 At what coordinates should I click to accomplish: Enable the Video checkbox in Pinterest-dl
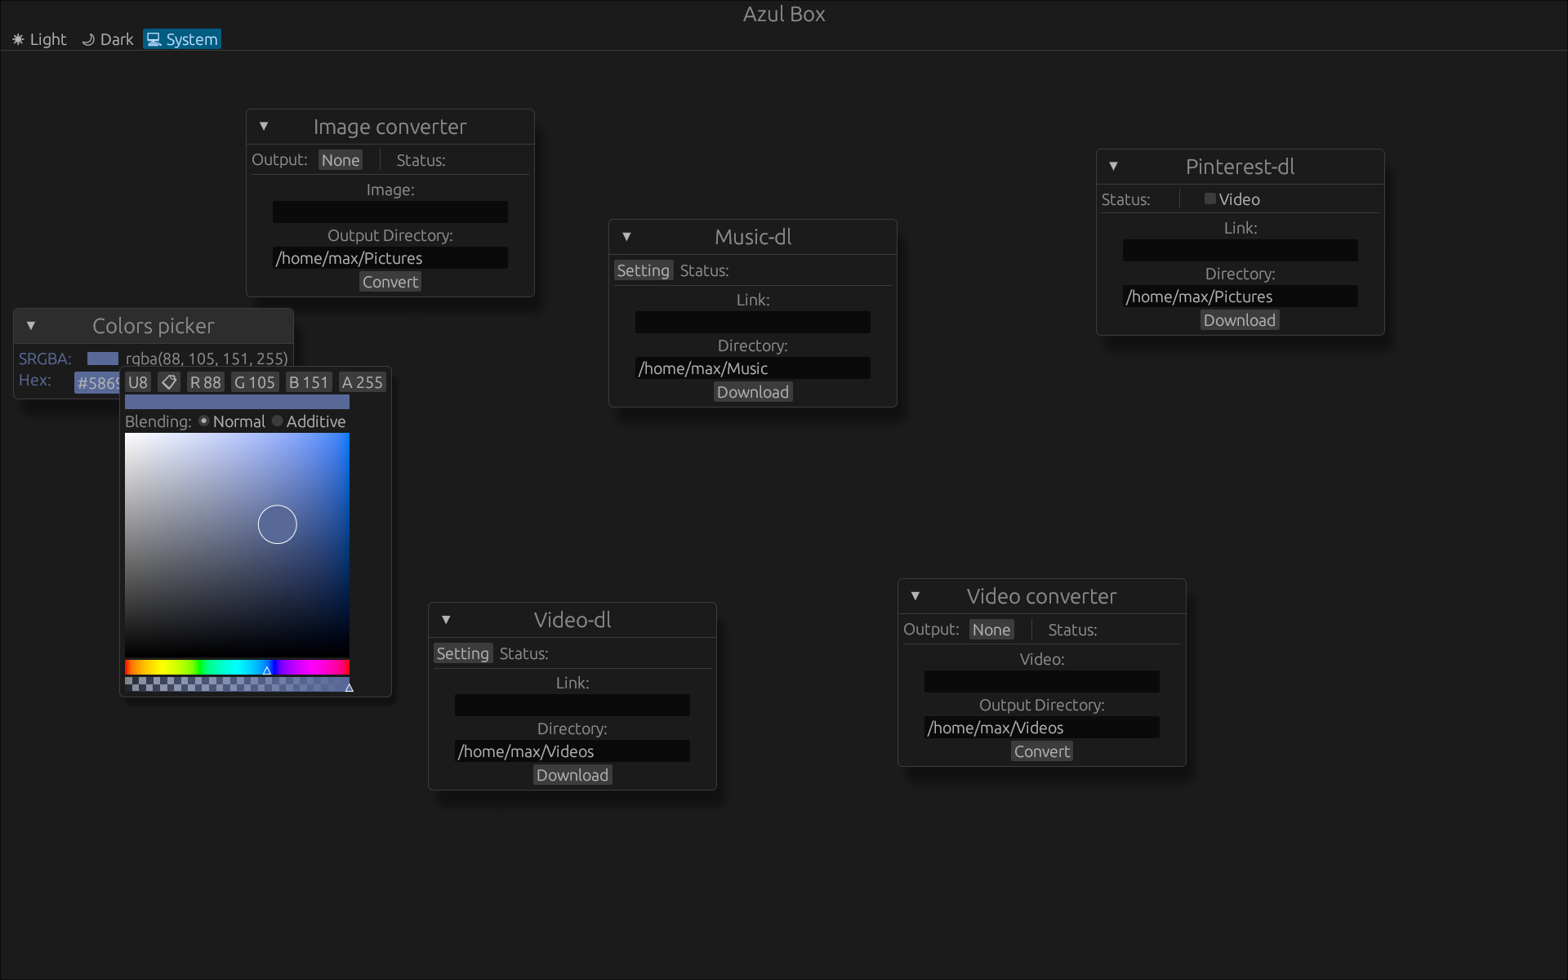tap(1209, 199)
